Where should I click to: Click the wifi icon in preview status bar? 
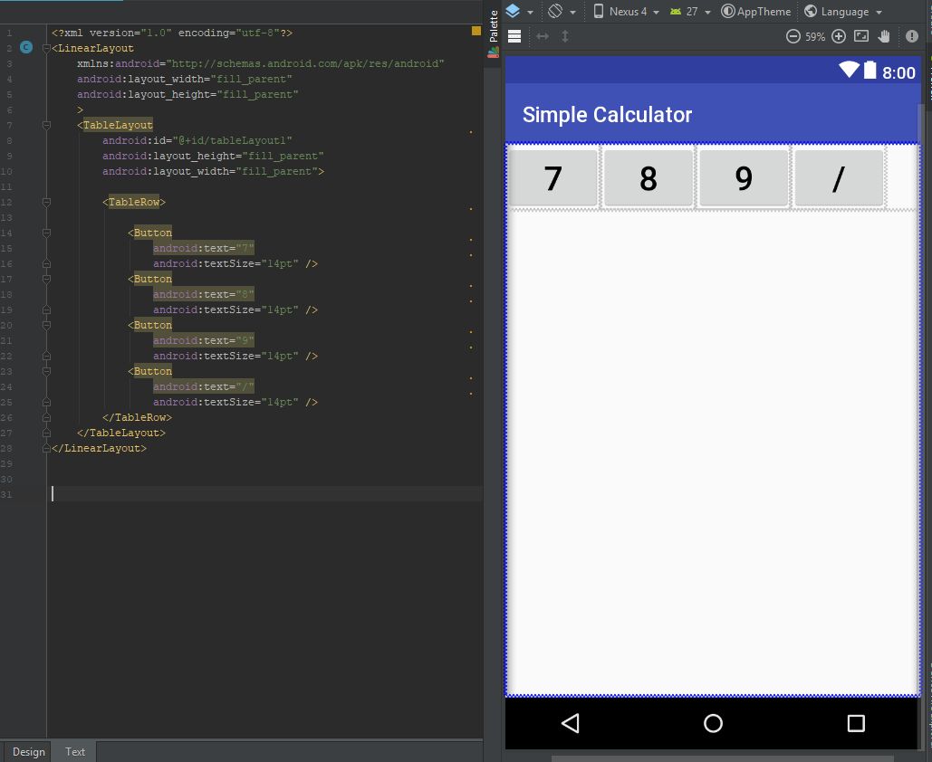[849, 70]
